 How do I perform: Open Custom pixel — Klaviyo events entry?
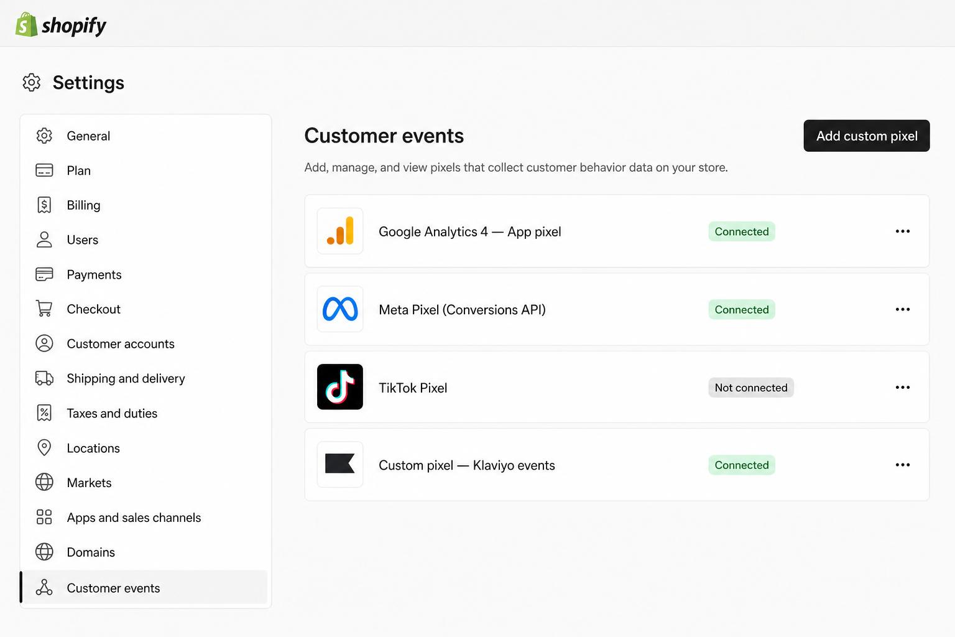(x=617, y=465)
